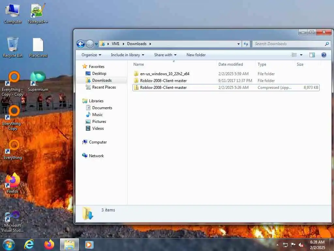The height and width of the screenshot is (251, 334).
Task: Select the Firefox desktop shortcut
Action: tap(13, 183)
